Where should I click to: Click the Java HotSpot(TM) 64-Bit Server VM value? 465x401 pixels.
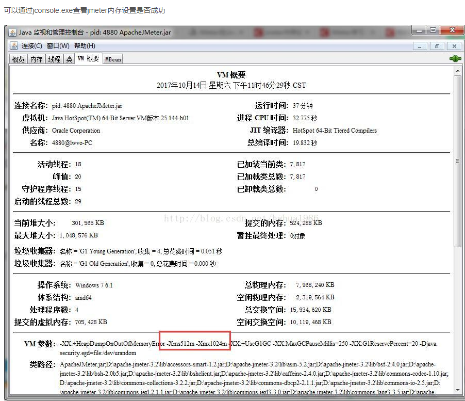[121, 118]
